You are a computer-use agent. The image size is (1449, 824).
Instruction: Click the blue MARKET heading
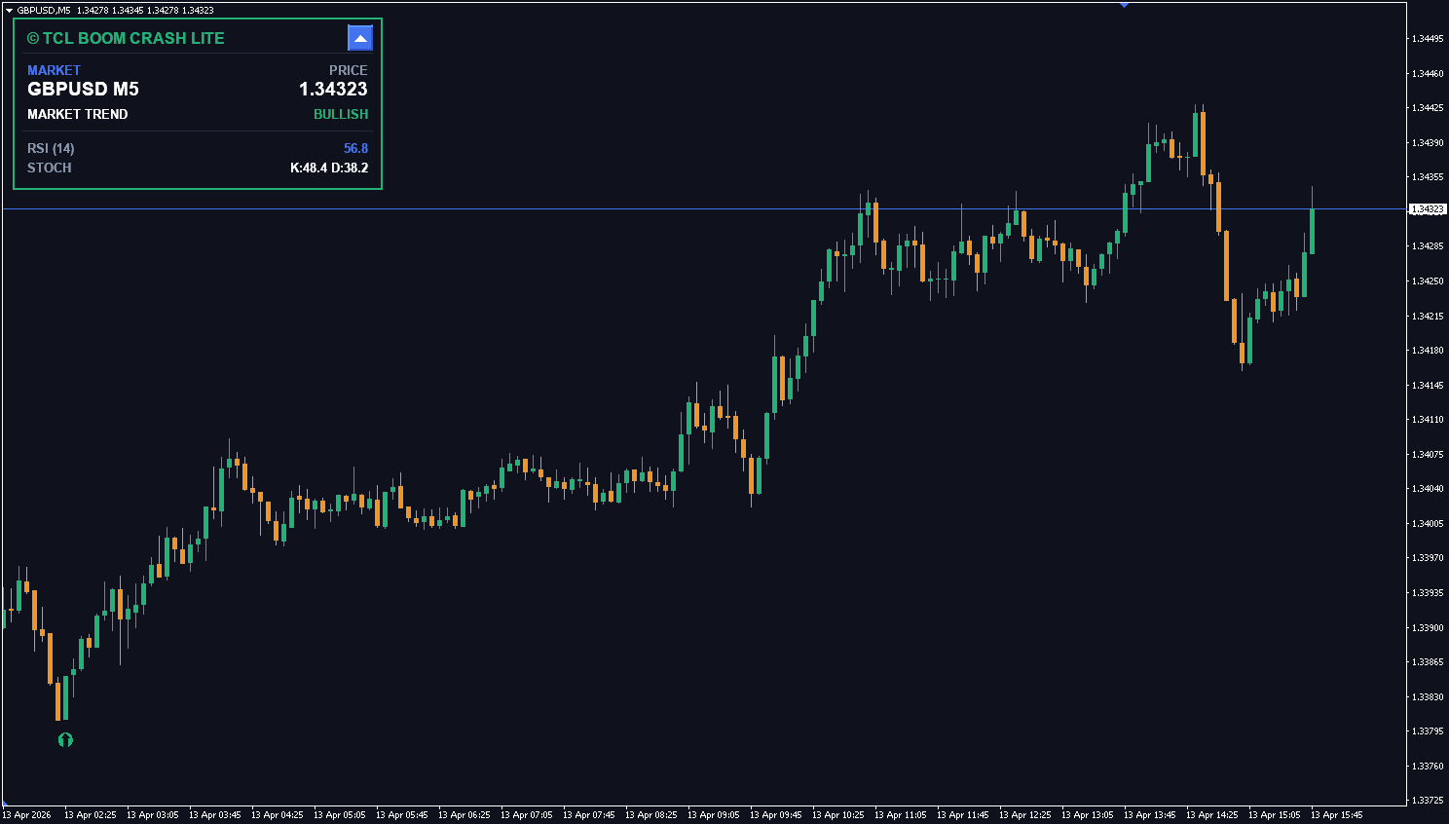(x=54, y=70)
